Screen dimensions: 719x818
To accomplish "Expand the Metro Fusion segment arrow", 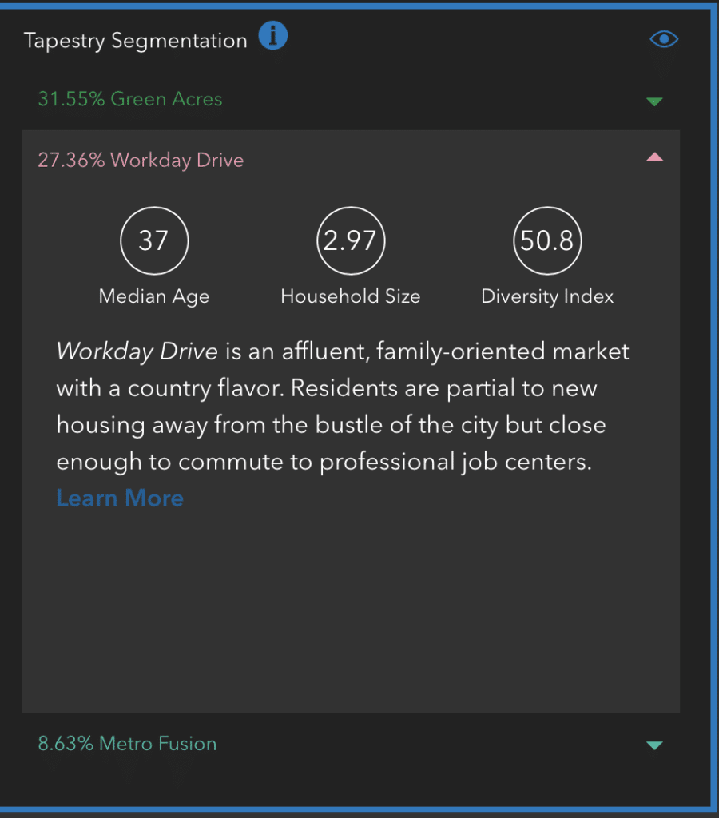I will click(654, 745).
